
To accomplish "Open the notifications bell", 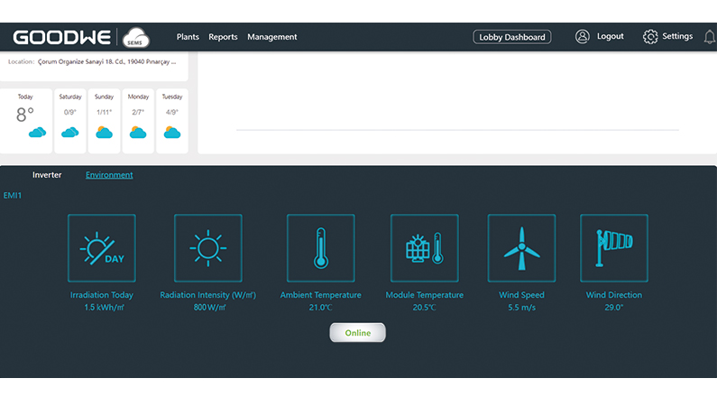I will (710, 37).
